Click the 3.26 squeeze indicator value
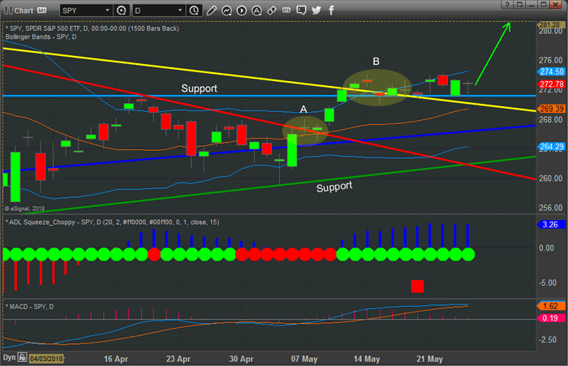The height and width of the screenshot is (366, 568). tap(551, 224)
